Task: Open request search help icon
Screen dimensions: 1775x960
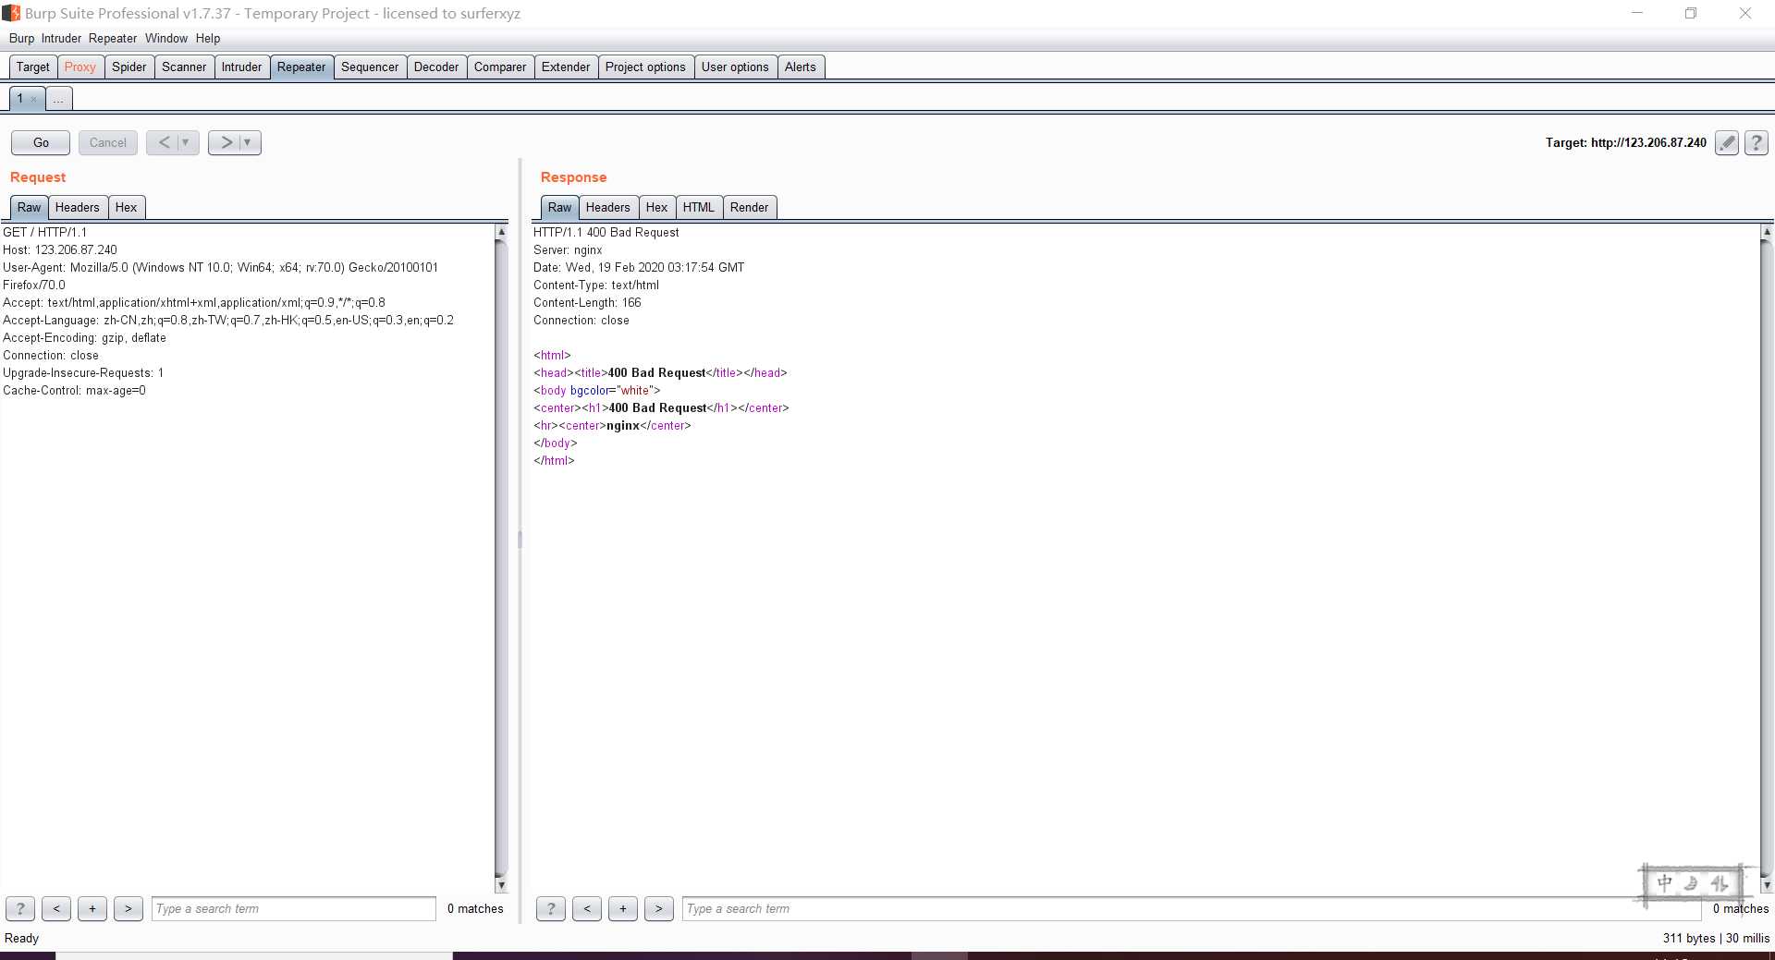Action: [x=20, y=909]
